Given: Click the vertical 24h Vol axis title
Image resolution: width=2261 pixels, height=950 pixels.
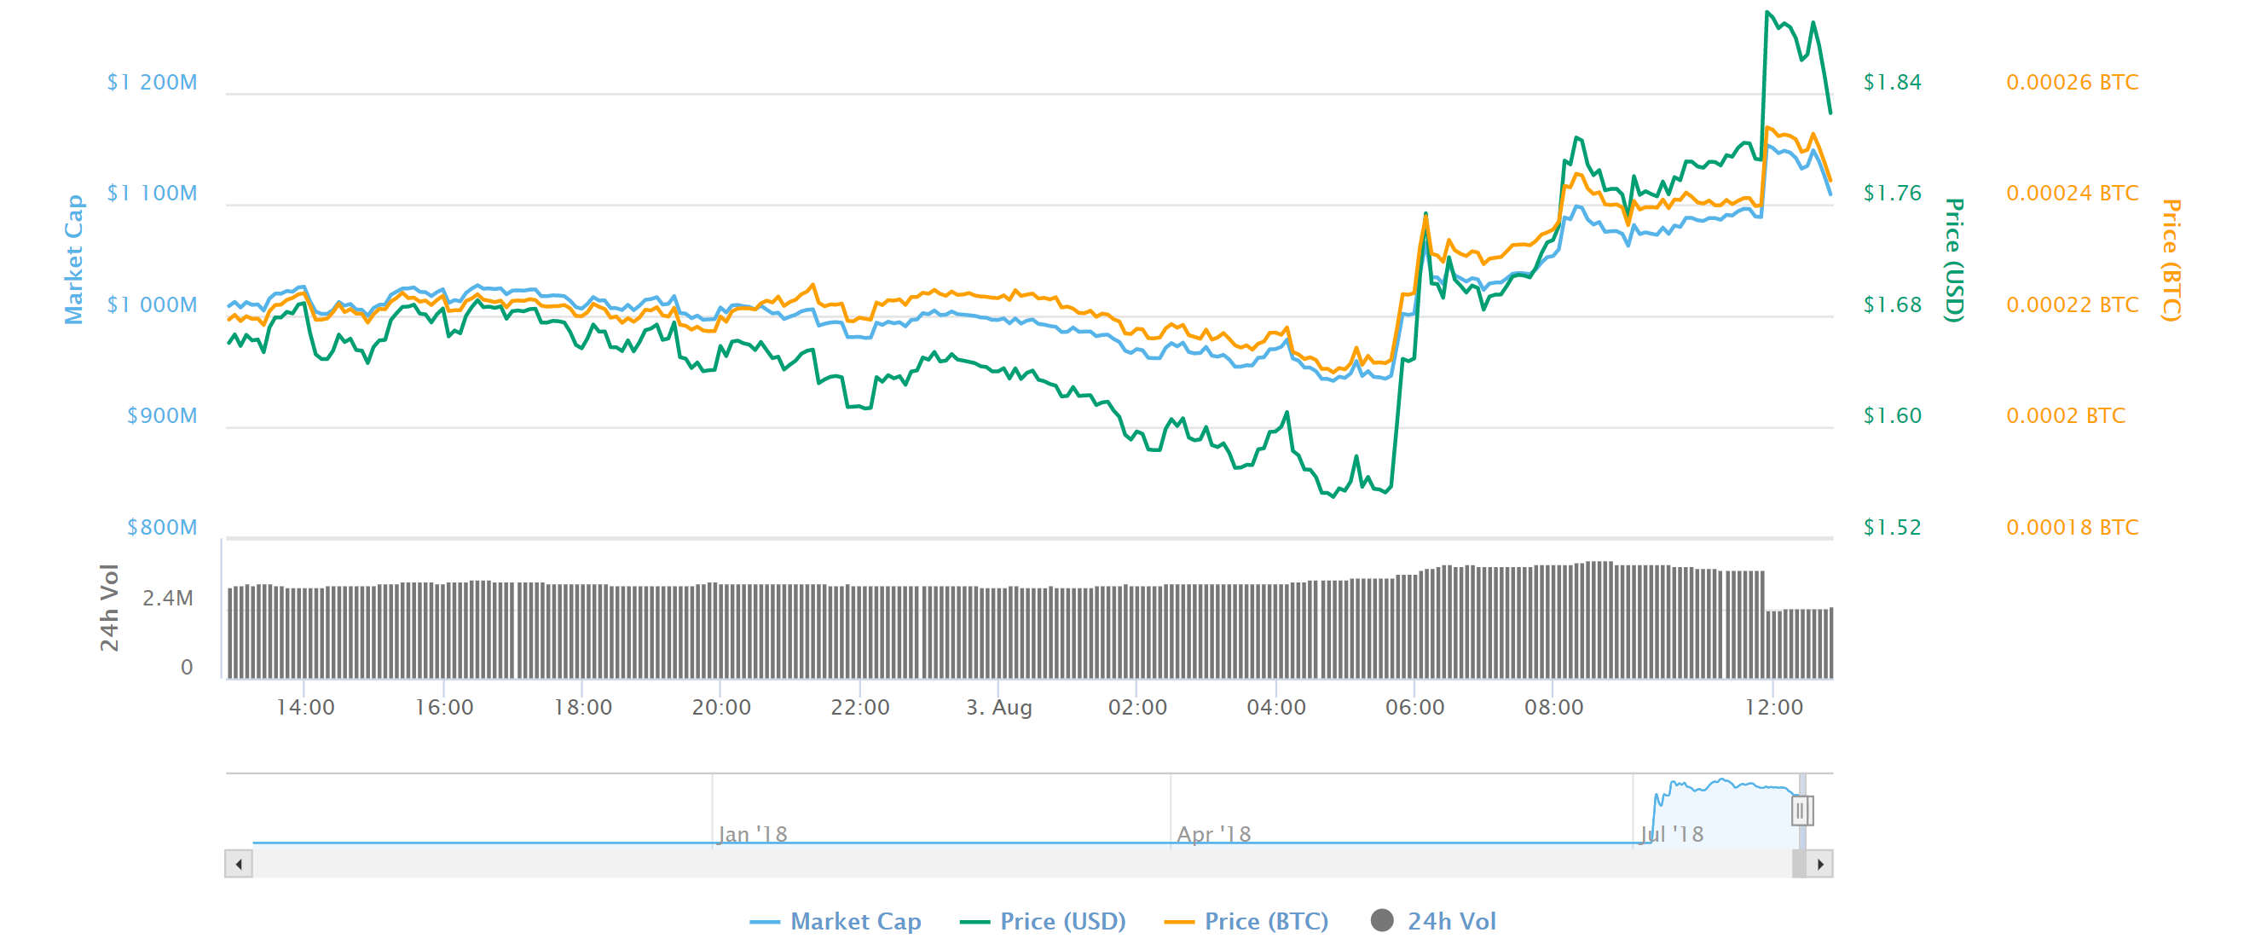Looking at the screenshot, I should point(109,607).
